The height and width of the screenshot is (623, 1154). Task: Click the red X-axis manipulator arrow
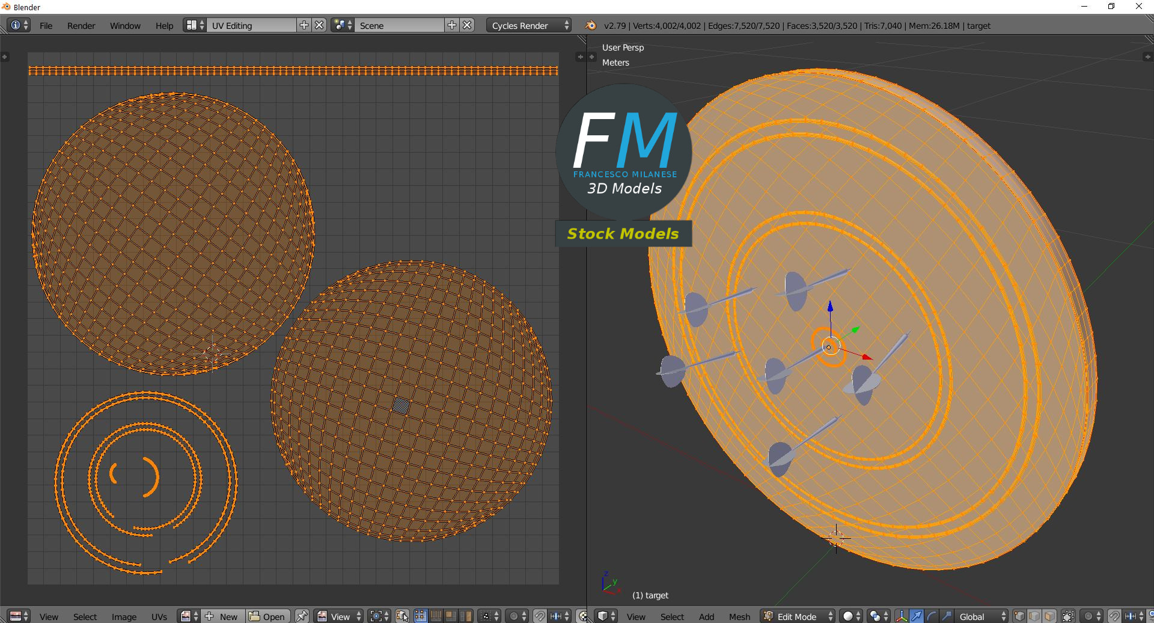[x=866, y=357]
